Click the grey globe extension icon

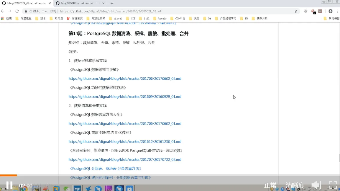tap(305, 11)
